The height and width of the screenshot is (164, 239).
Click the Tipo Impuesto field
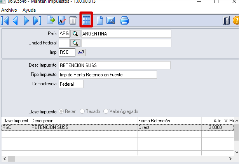(x=108, y=74)
